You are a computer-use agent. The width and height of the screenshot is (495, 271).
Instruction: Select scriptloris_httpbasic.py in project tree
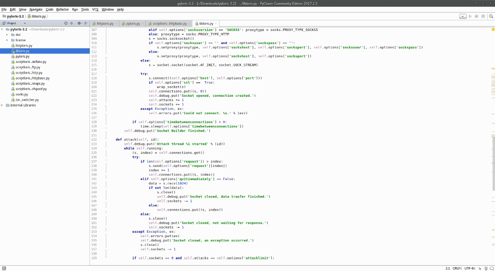(x=32, y=78)
